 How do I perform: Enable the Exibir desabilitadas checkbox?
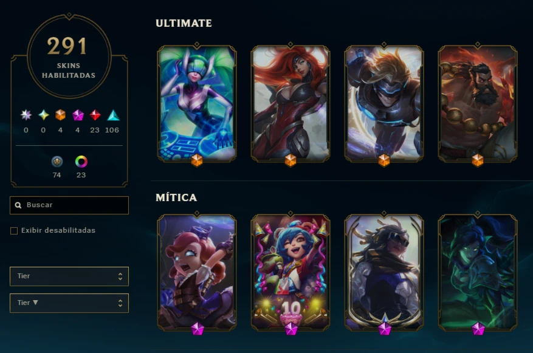point(14,231)
